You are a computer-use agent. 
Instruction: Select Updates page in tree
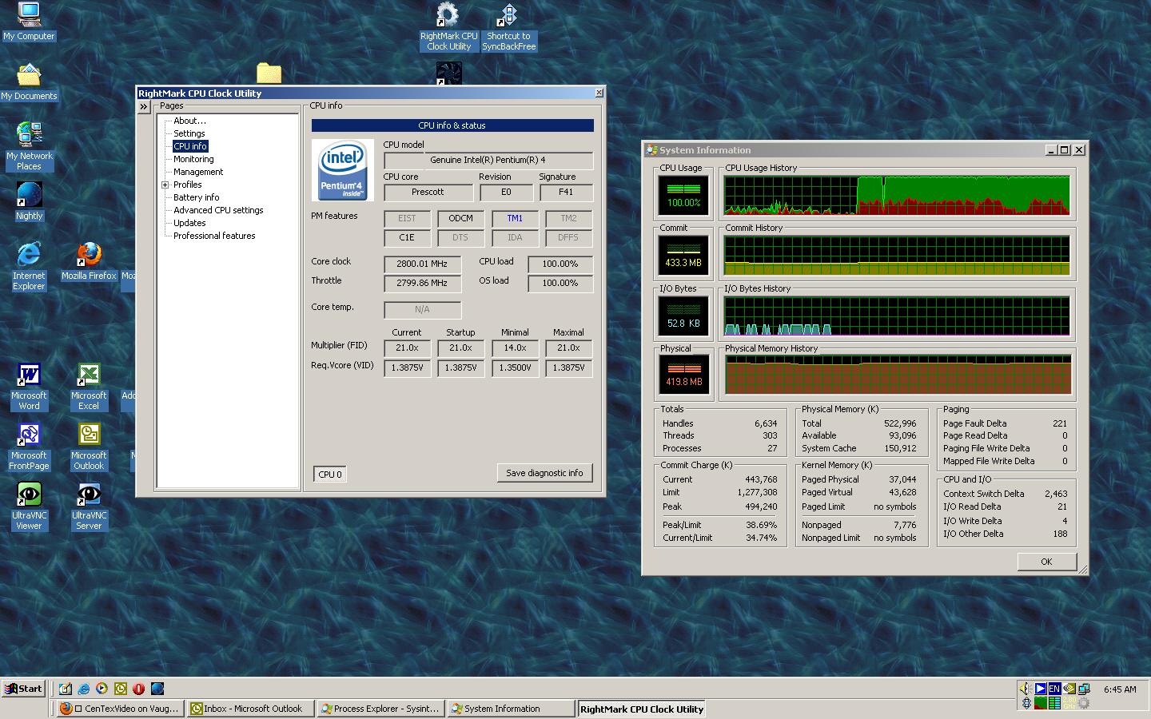(x=189, y=223)
